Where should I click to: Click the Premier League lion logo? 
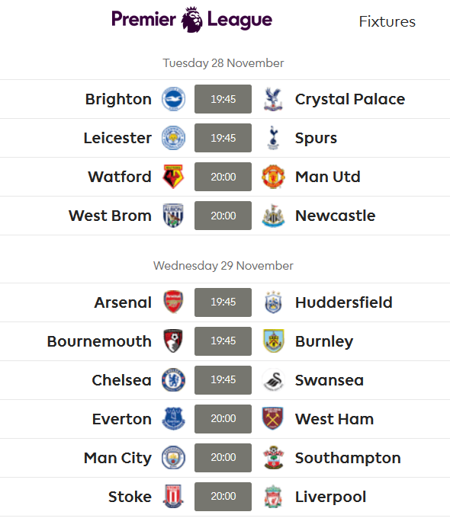[x=191, y=20]
